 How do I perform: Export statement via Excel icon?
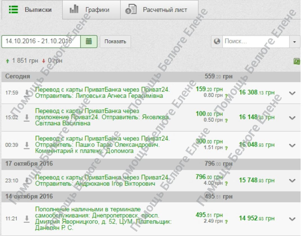297,61
